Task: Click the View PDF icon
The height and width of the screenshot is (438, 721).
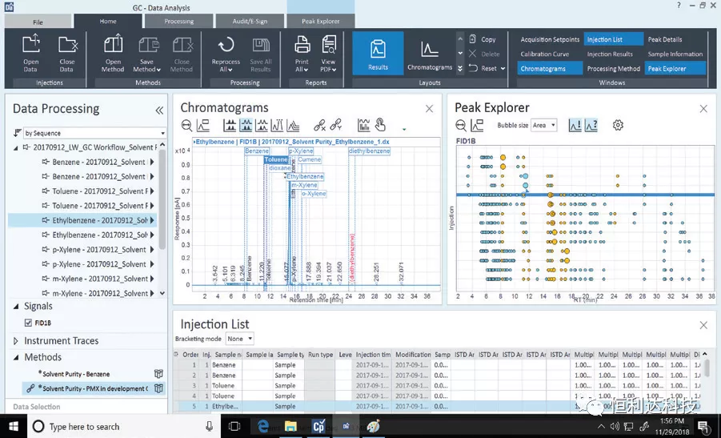Action: pos(328,47)
